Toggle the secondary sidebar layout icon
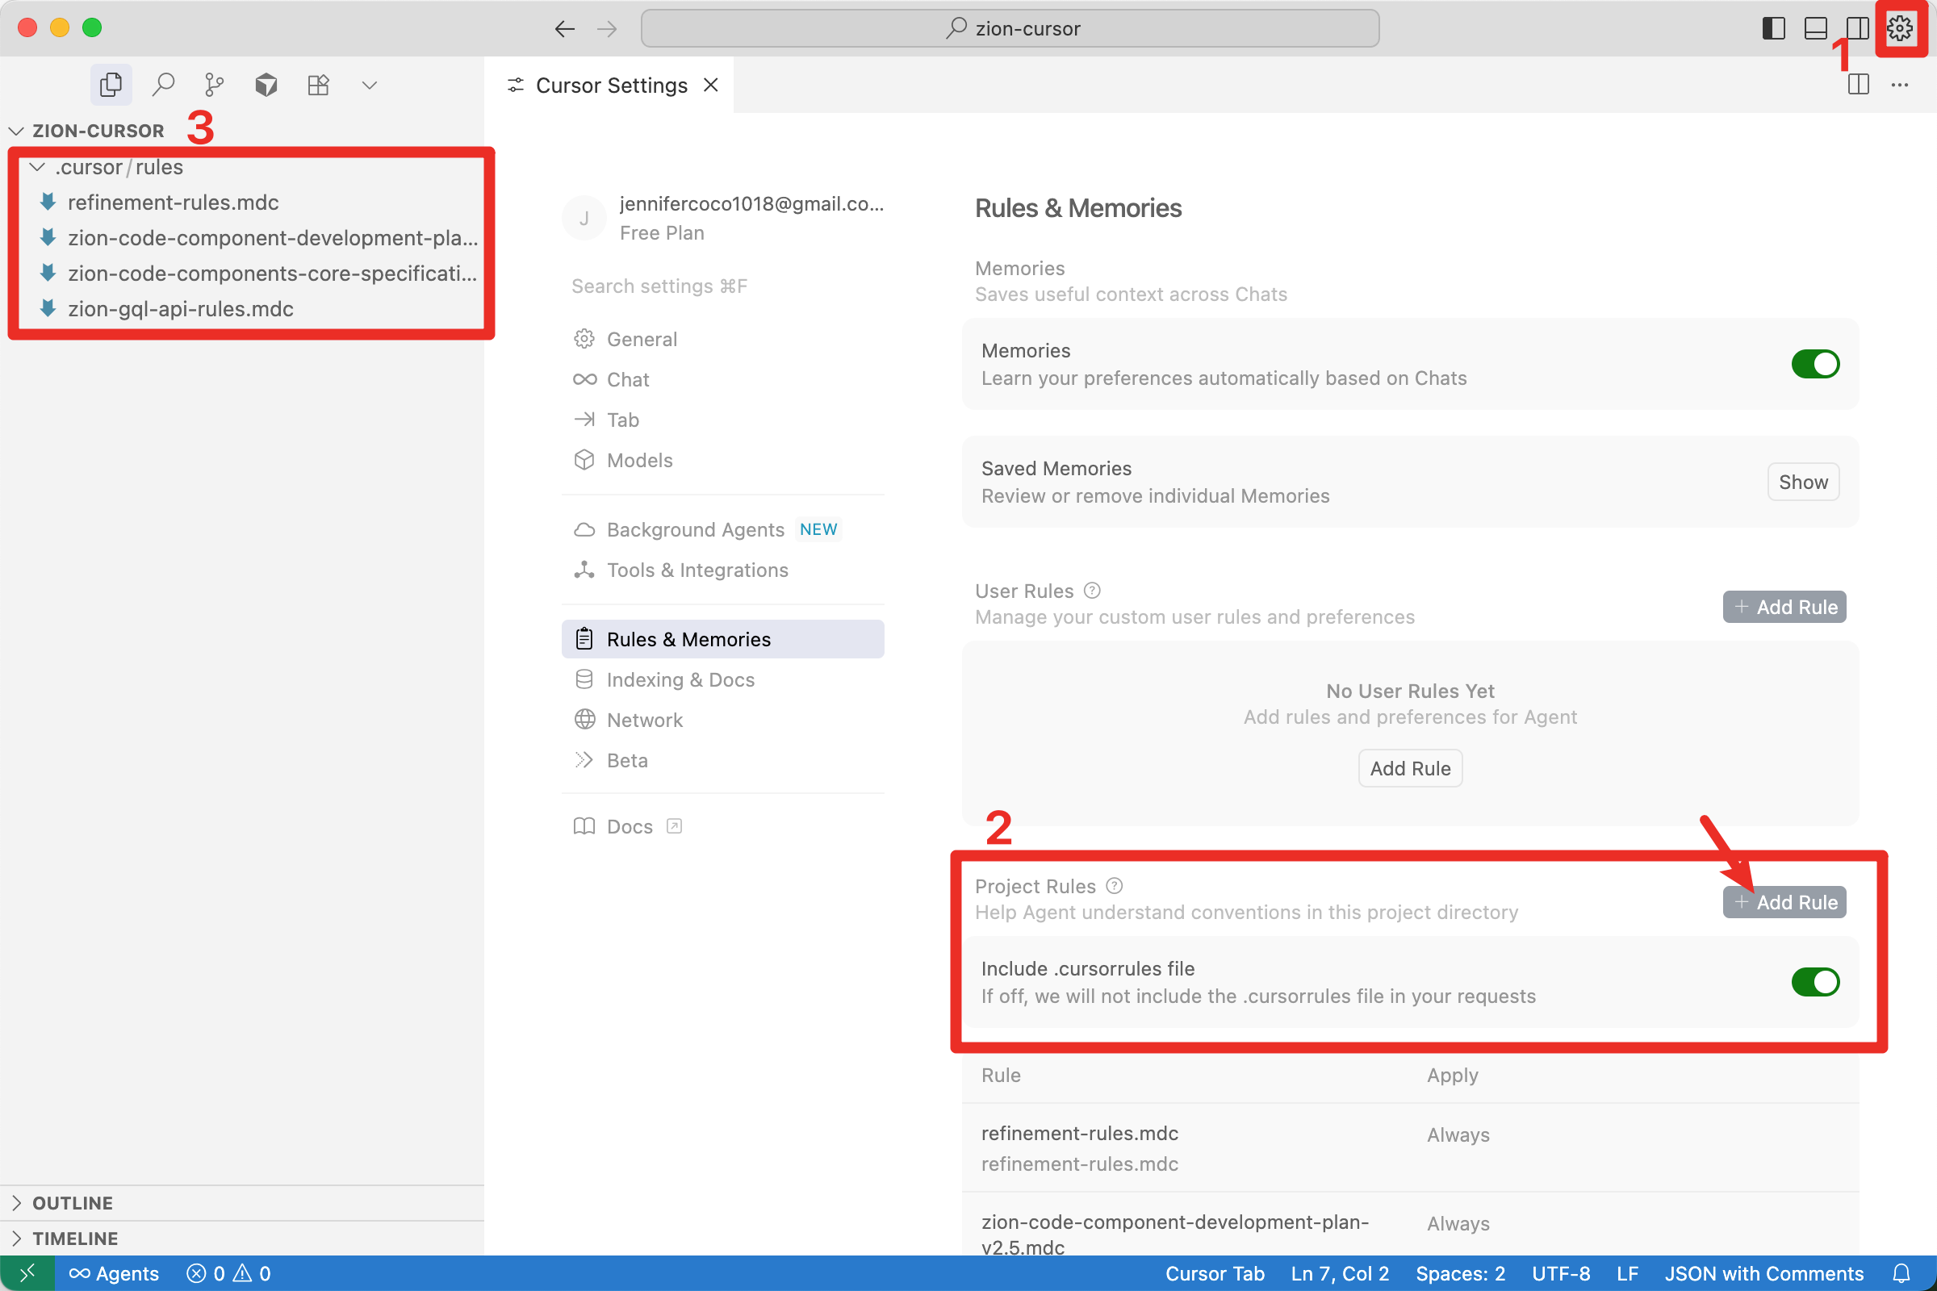 point(1857,29)
